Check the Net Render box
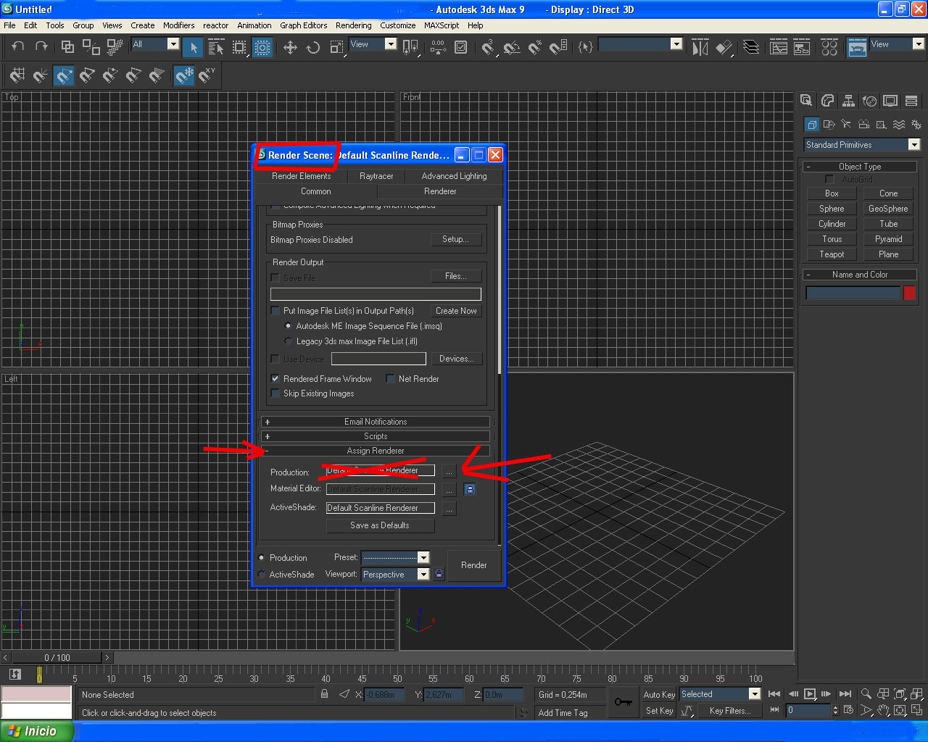The width and height of the screenshot is (928, 742). click(x=390, y=379)
